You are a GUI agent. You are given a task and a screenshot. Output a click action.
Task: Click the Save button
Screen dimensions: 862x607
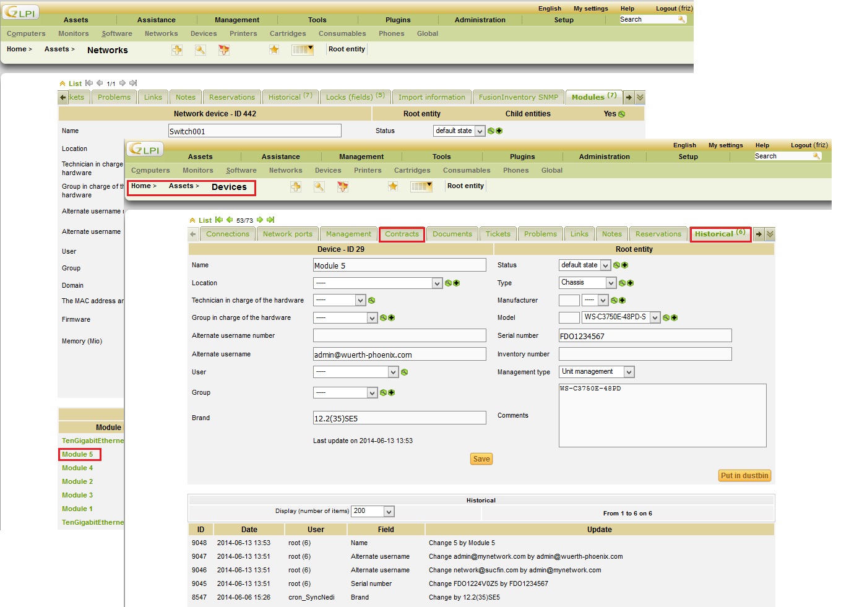(x=481, y=459)
